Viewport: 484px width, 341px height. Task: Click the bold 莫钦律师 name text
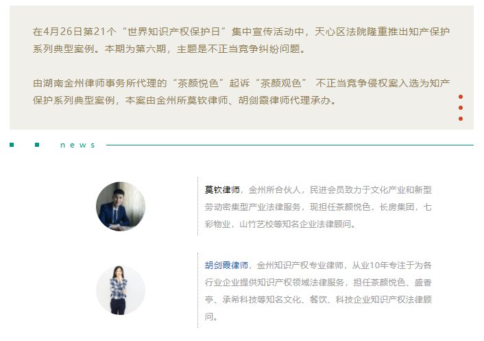222,189
